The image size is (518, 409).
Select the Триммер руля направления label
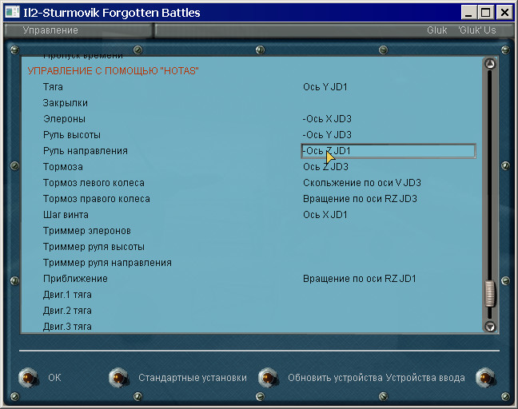[x=107, y=263]
